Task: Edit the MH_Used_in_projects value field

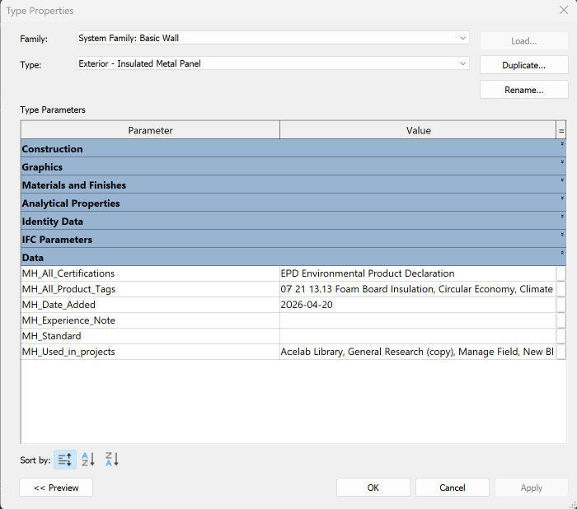Action: point(418,352)
